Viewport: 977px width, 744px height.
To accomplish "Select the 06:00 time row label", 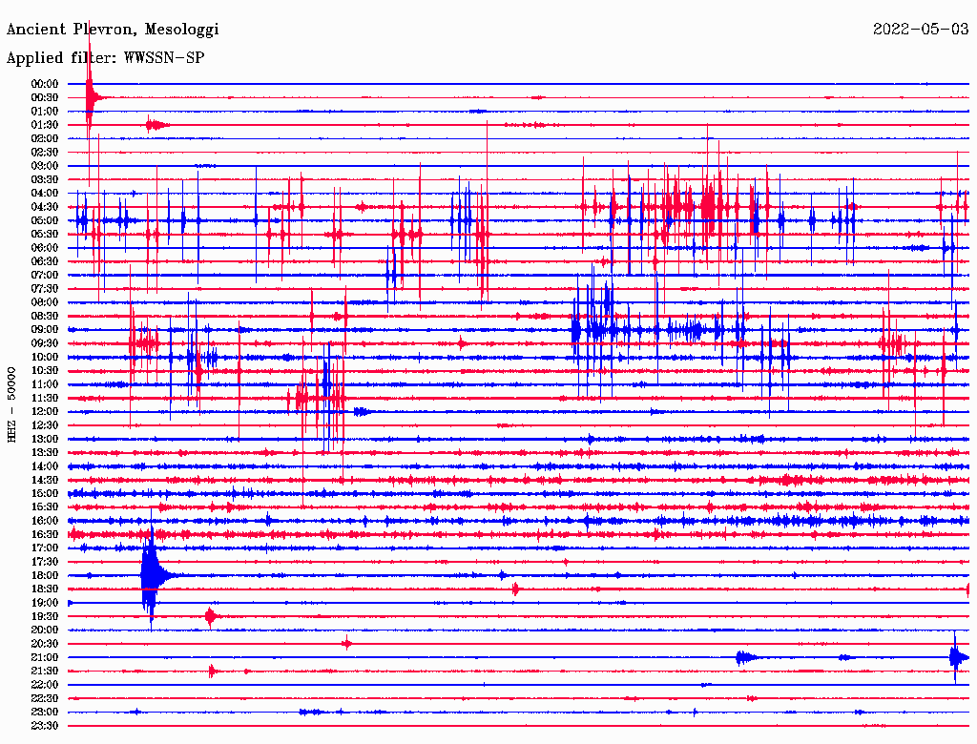I will (x=45, y=248).
